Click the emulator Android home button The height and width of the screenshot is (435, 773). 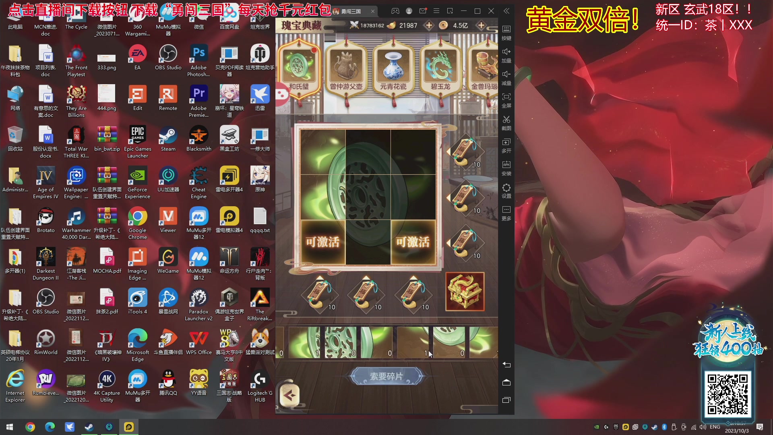pyautogui.click(x=506, y=382)
